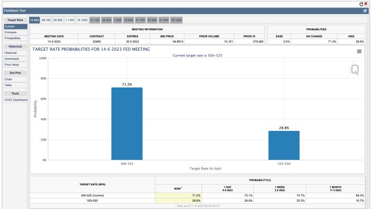Open the Prior Hikes sidebar link
Screen dimensions: 371x209
coord(15,65)
